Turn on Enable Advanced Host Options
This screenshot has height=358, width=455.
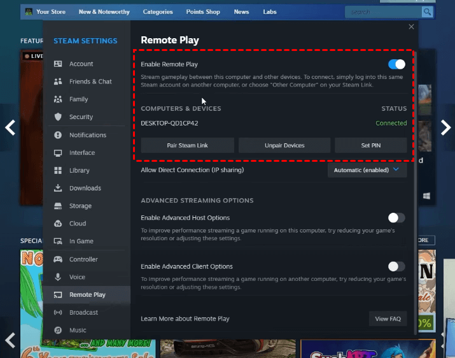[396, 218]
